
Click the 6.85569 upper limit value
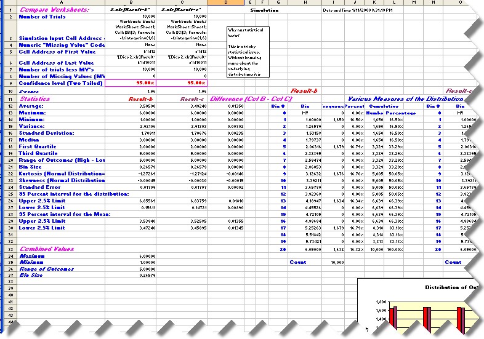[x=147, y=201]
